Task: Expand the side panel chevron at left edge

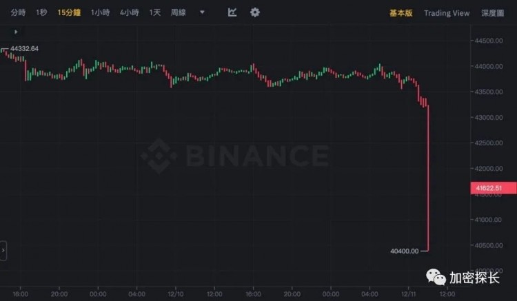Action: pyautogui.click(x=3, y=250)
